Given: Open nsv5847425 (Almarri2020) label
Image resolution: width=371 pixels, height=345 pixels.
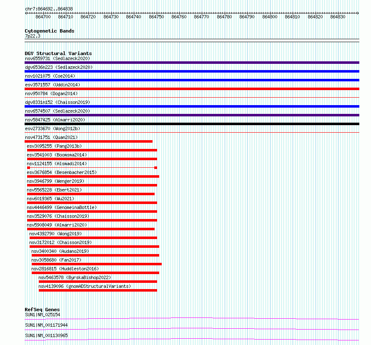Looking at the screenshot, I should 55,120.
